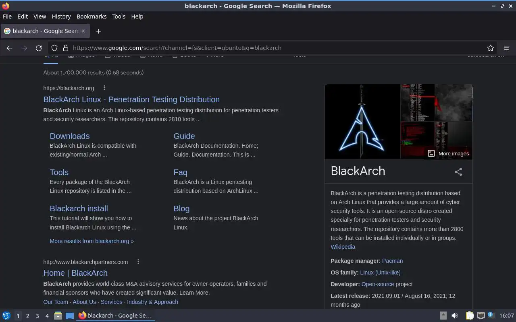Open the Blackarch install sitelink
516x322 pixels.
(79, 208)
